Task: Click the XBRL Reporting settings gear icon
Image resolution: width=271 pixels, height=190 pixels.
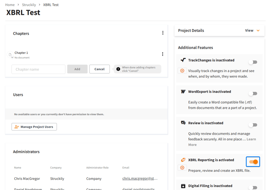Action: (182, 168)
